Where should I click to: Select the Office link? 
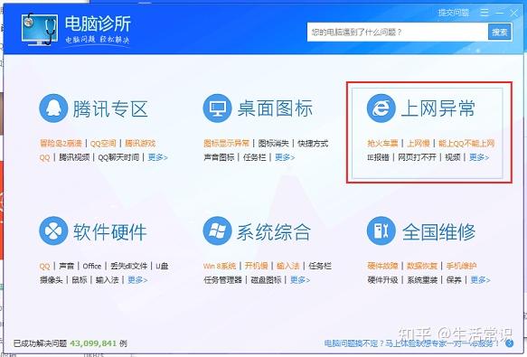[92, 266]
